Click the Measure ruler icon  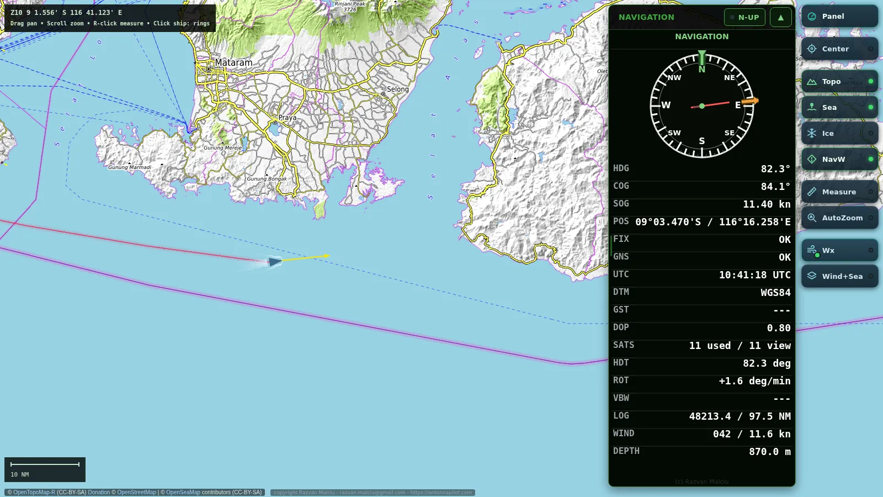click(812, 192)
